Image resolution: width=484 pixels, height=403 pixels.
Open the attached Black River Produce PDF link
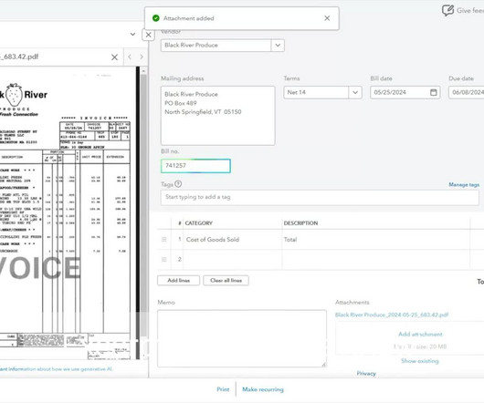[392, 315]
